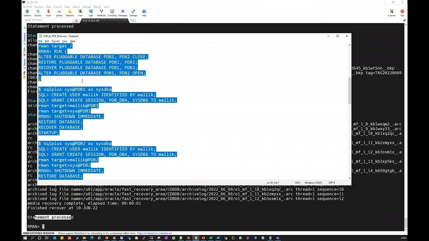Open the Settings gear toolbar icon
429x241 pixels.
tap(133, 13)
